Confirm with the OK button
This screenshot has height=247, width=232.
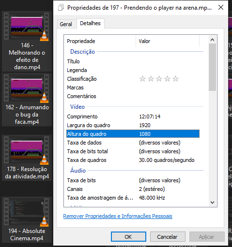(128, 237)
